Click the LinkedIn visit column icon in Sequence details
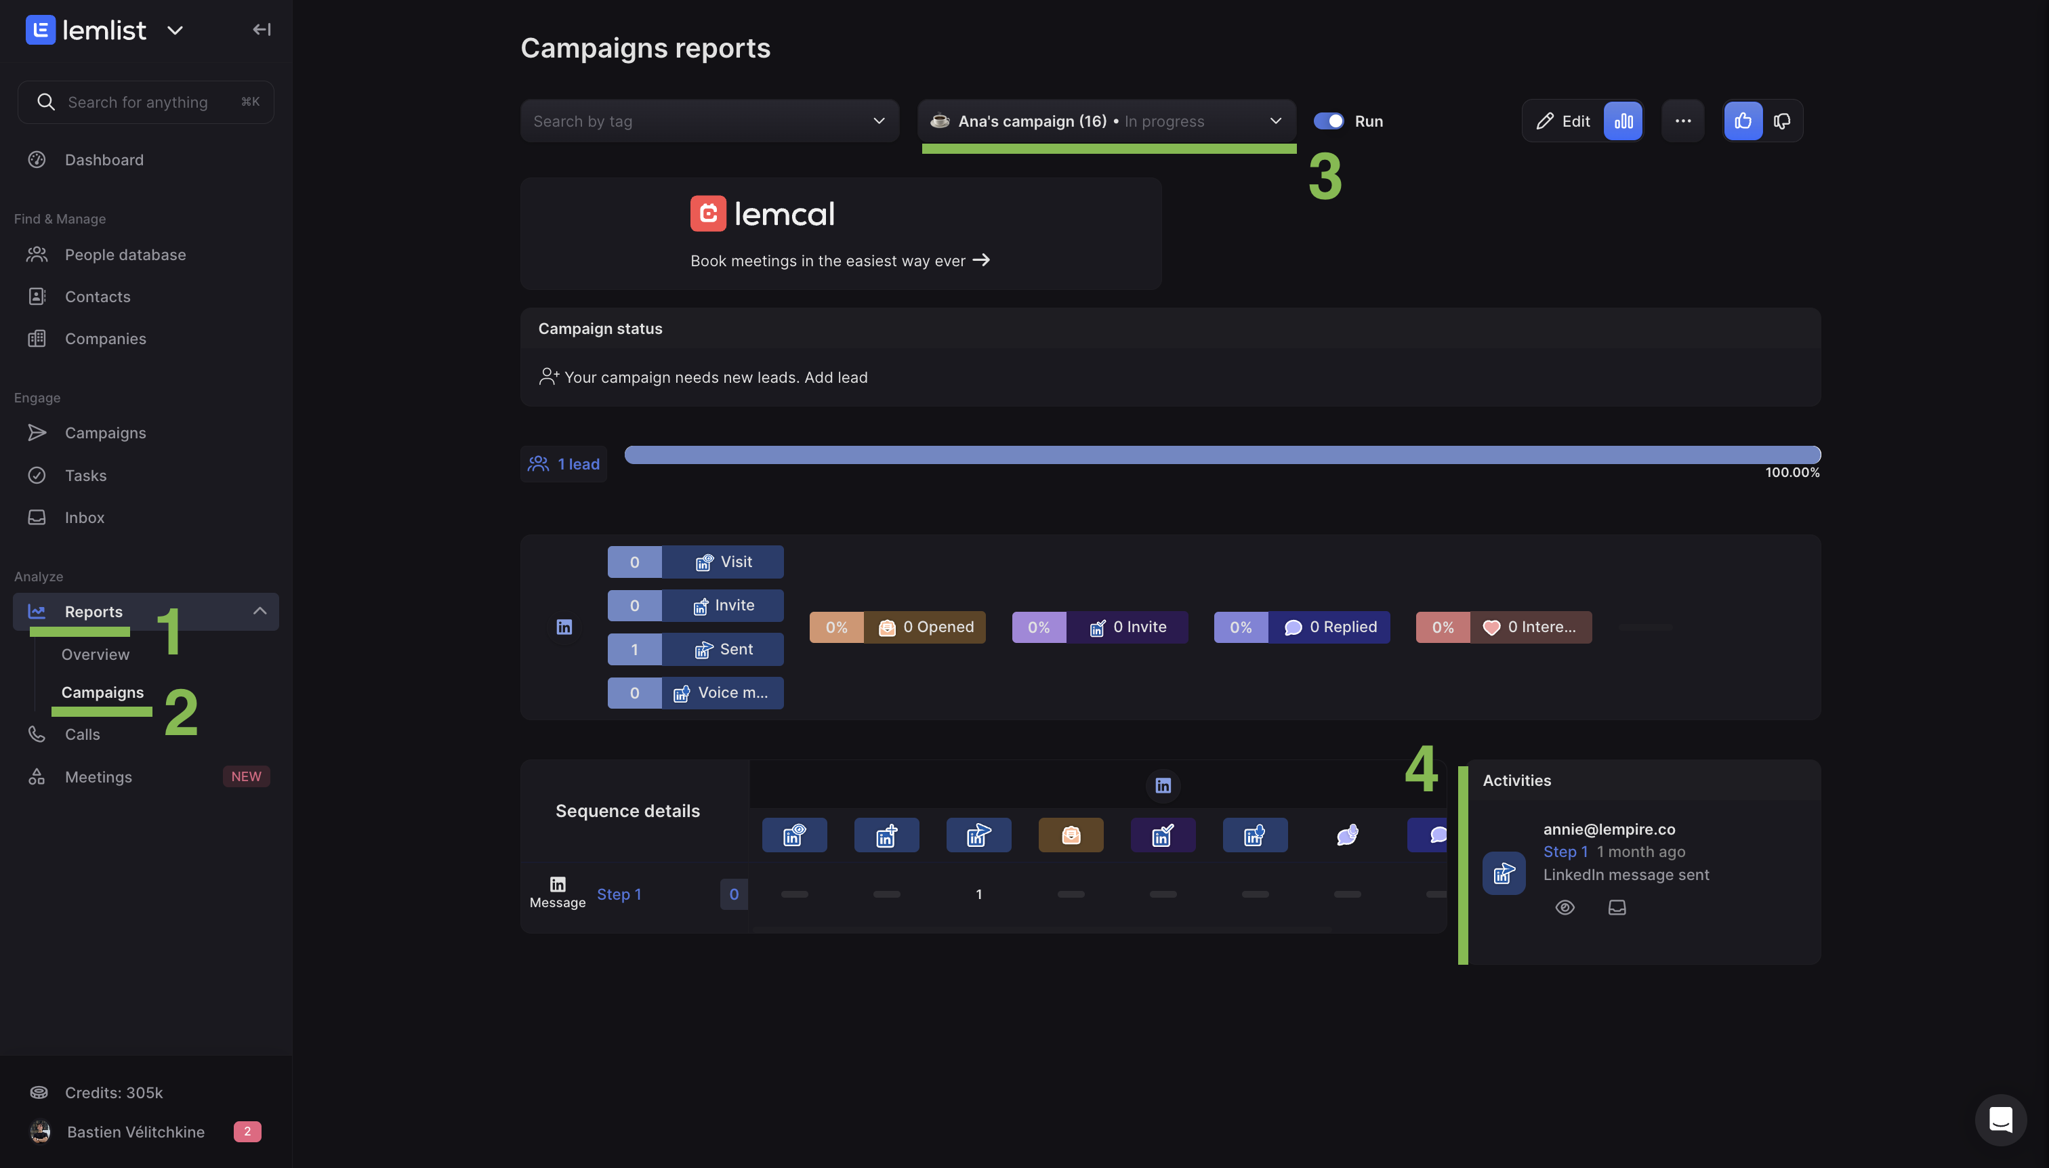This screenshot has height=1168, width=2049. pos(794,835)
